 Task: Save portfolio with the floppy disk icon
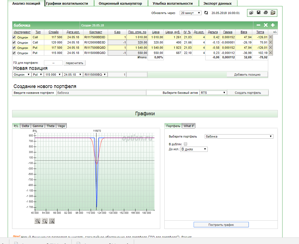[258, 13]
